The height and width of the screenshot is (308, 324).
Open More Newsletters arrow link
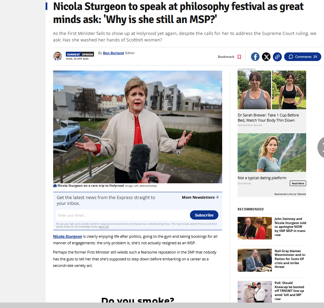pos(200,197)
